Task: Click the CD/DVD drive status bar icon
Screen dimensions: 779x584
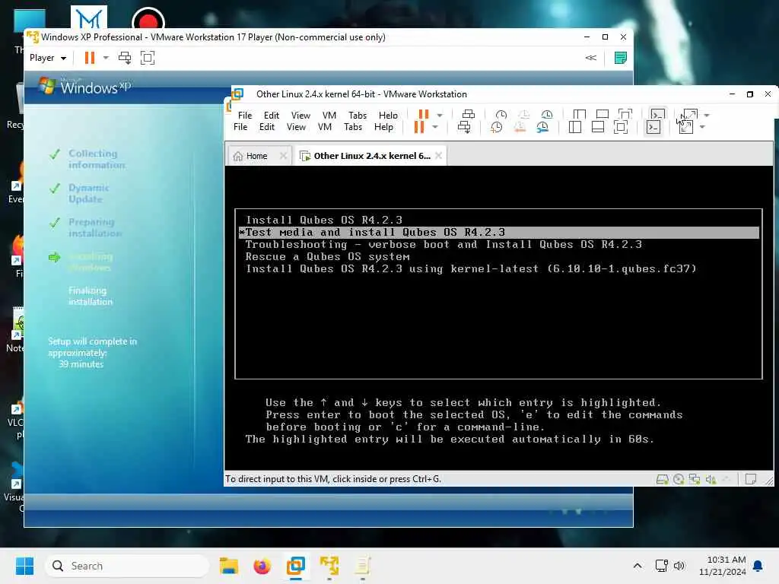Action: pyautogui.click(x=679, y=479)
